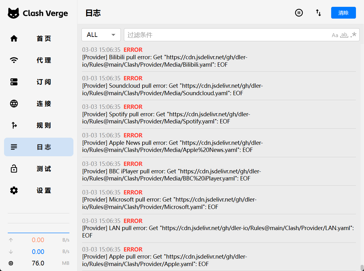Click the 订阅 subscriptions server icon
The image size is (364, 271).
click(x=14, y=82)
